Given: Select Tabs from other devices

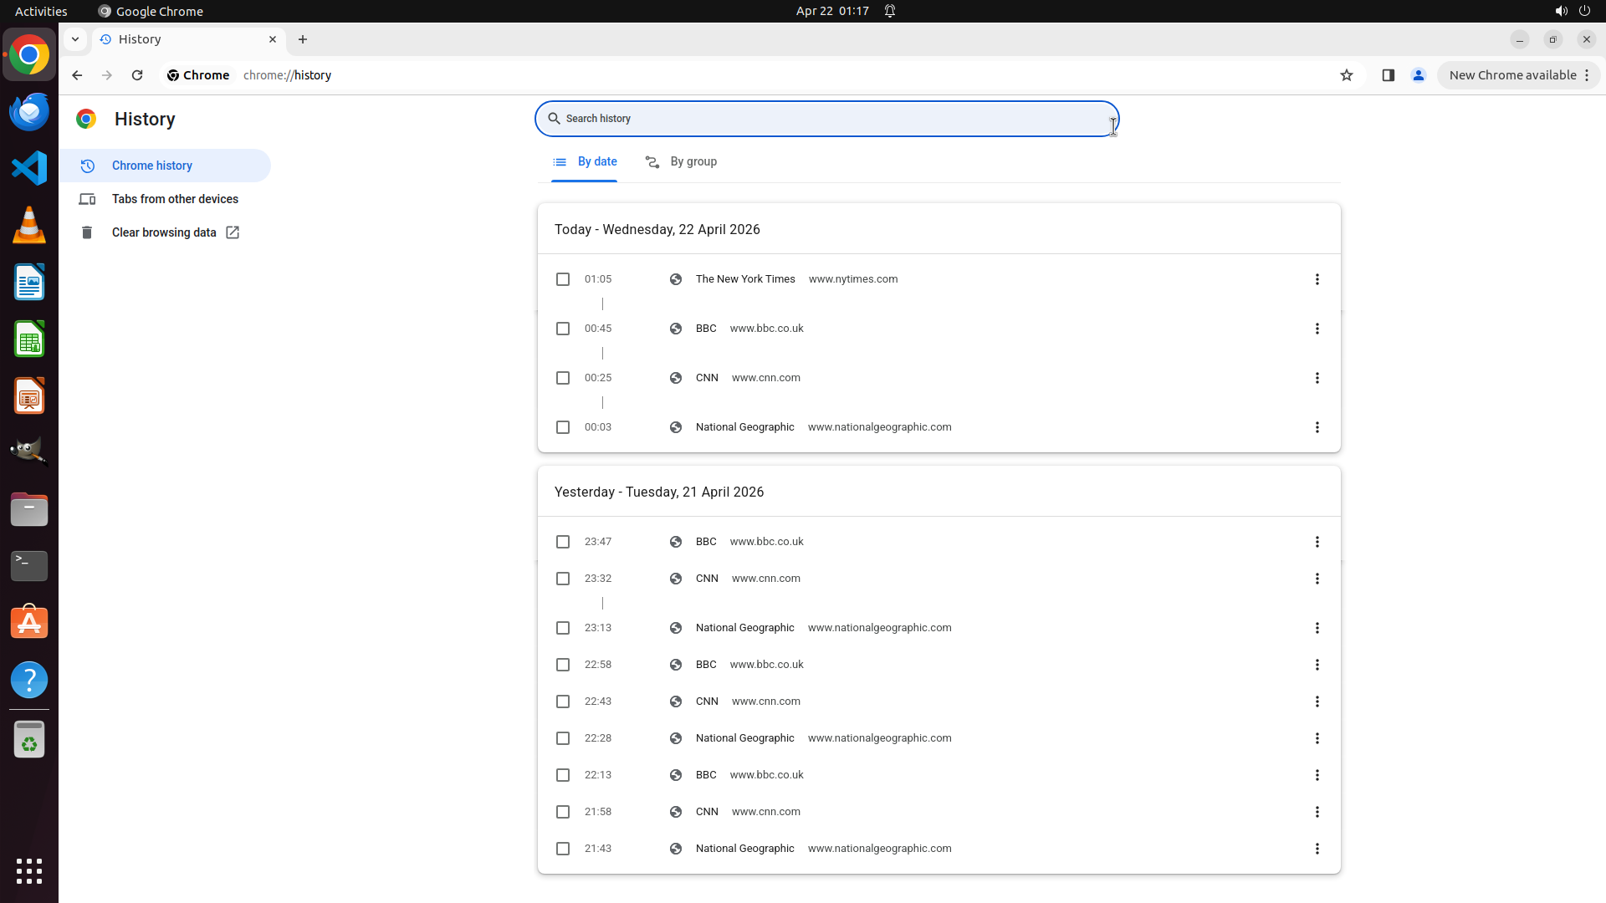Looking at the screenshot, I should (x=175, y=199).
